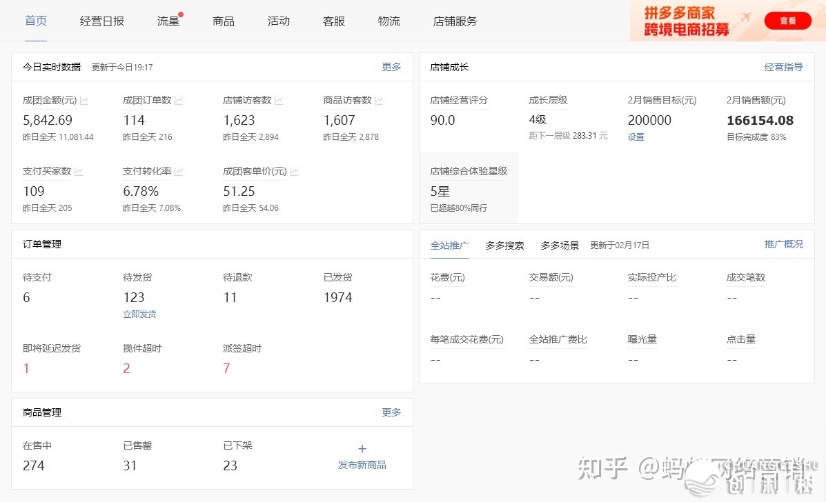
Task: Click 立即发货 link under 待发货
Action: 139,314
